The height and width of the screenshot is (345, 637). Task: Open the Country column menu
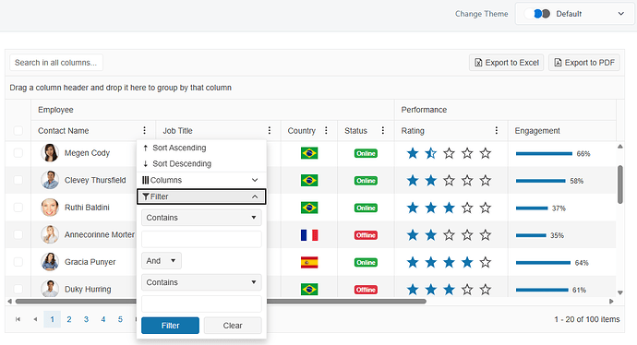(326, 130)
